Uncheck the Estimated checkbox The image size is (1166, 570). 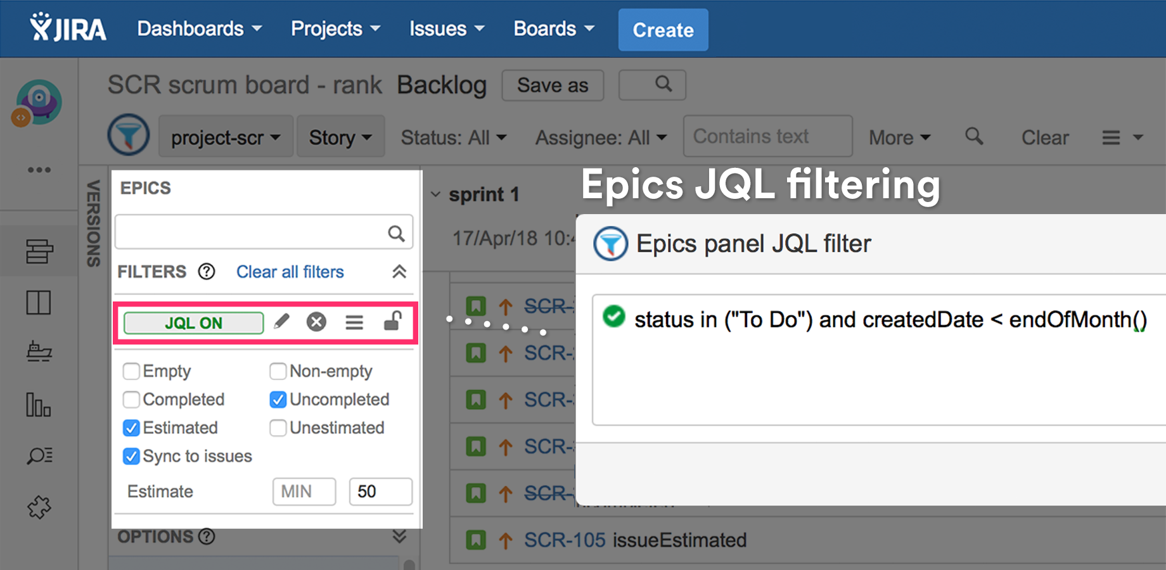click(131, 428)
